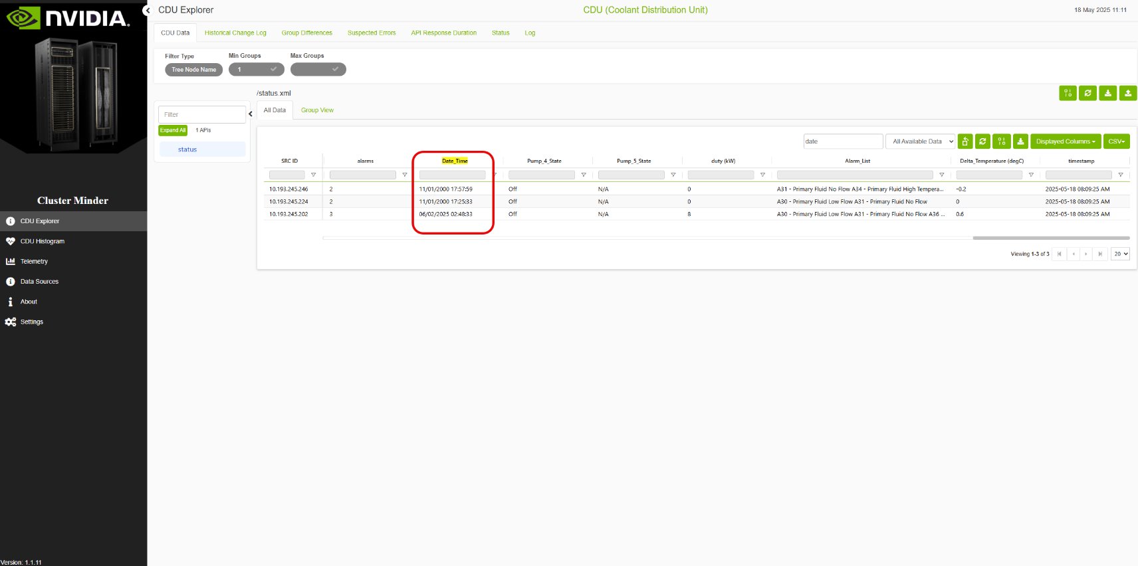Go to the last page of results
This screenshot has height=566, width=1138.
tap(1100, 254)
